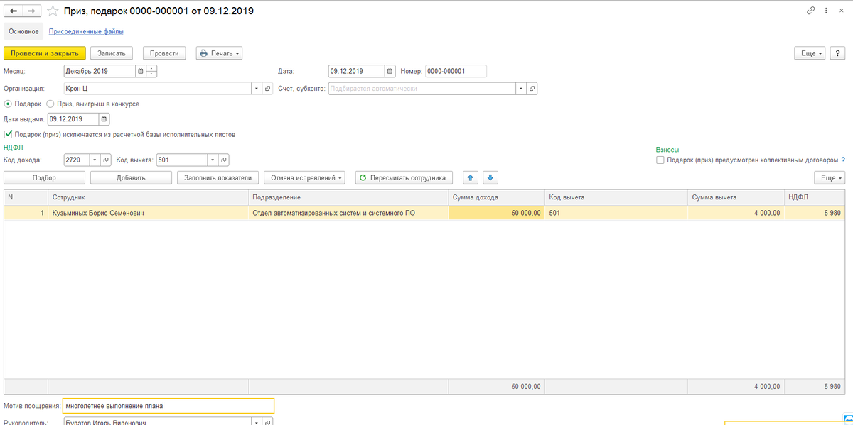Focus the Номер input field
The height and width of the screenshot is (425, 853).
456,71
